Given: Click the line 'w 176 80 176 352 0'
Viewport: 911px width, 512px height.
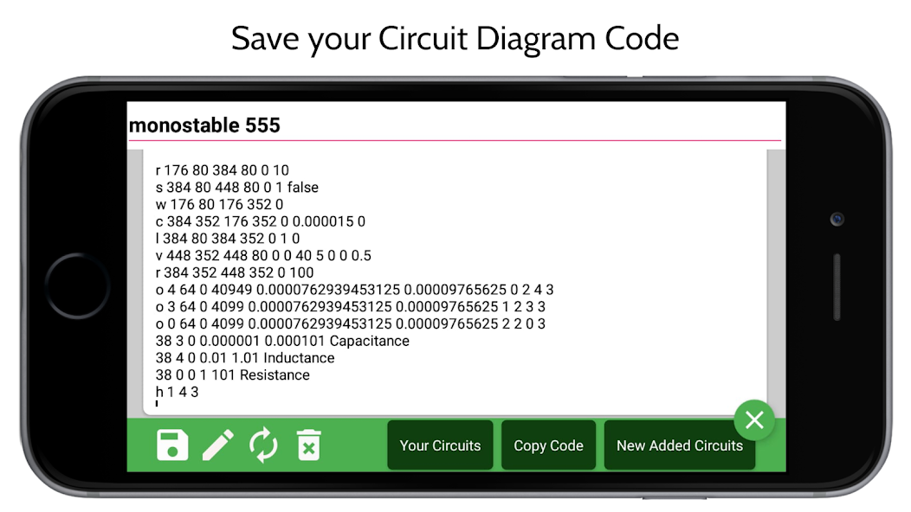Looking at the screenshot, I should tap(219, 204).
